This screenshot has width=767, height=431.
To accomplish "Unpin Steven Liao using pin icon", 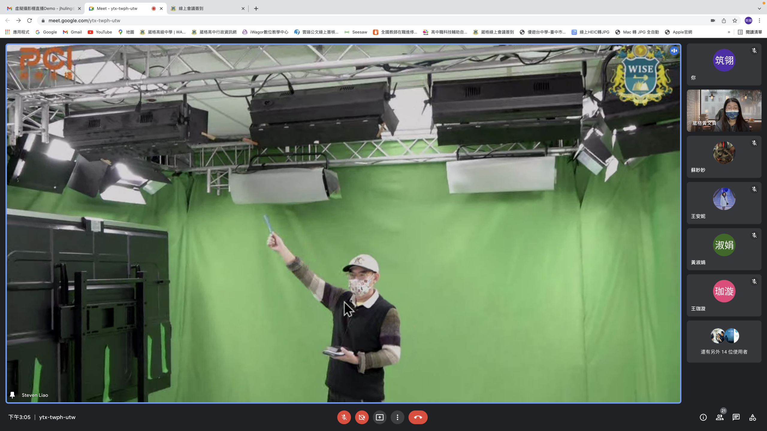I will pos(12,395).
